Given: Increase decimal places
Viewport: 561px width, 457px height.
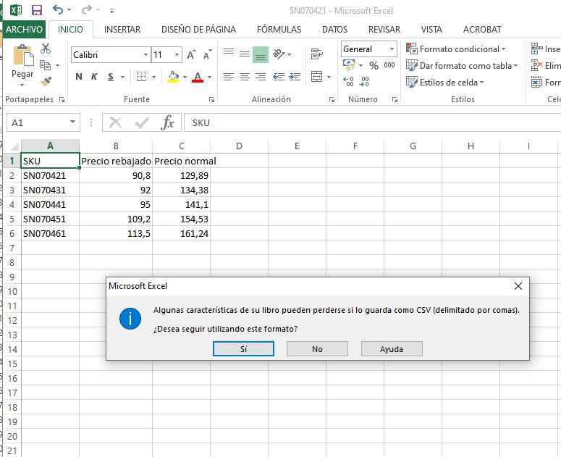Looking at the screenshot, I should [x=348, y=82].
